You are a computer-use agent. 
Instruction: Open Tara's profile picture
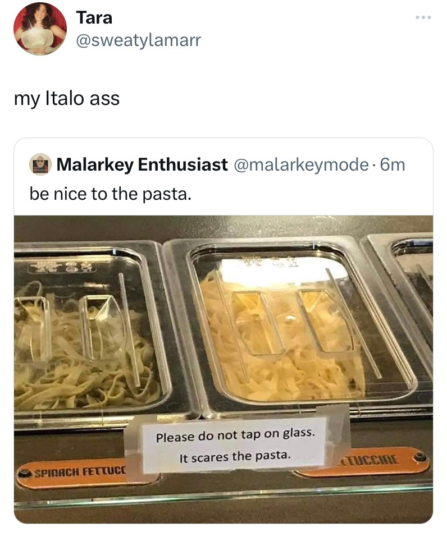[x=40, y=29]
